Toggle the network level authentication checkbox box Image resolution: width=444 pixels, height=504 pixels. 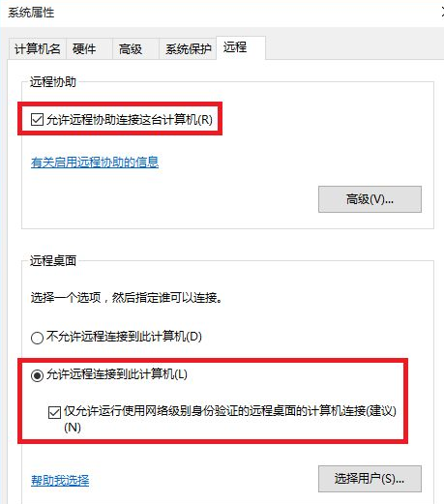coord(54,412)
